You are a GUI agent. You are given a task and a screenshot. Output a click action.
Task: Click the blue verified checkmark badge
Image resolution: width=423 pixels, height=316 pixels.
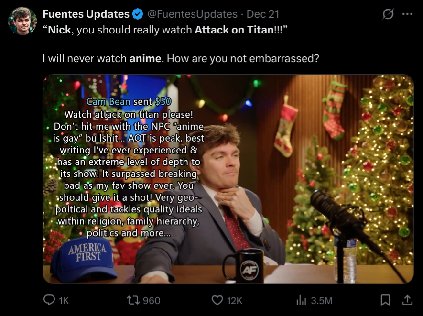[138, 14]
